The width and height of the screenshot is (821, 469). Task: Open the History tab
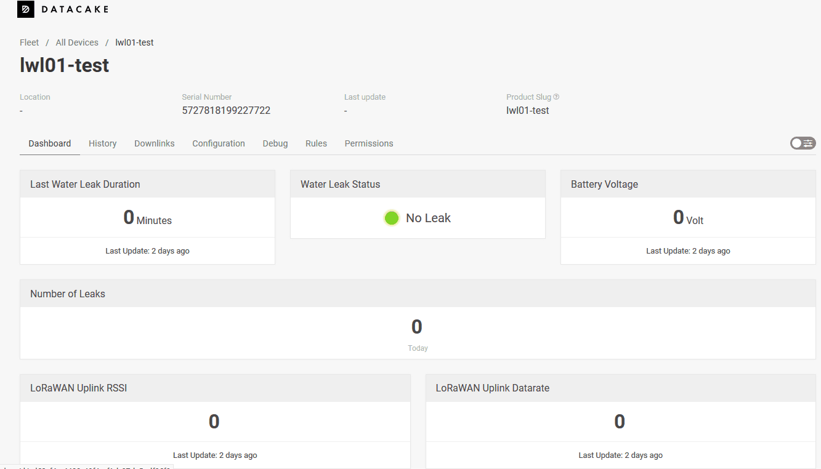pos(102,143)
